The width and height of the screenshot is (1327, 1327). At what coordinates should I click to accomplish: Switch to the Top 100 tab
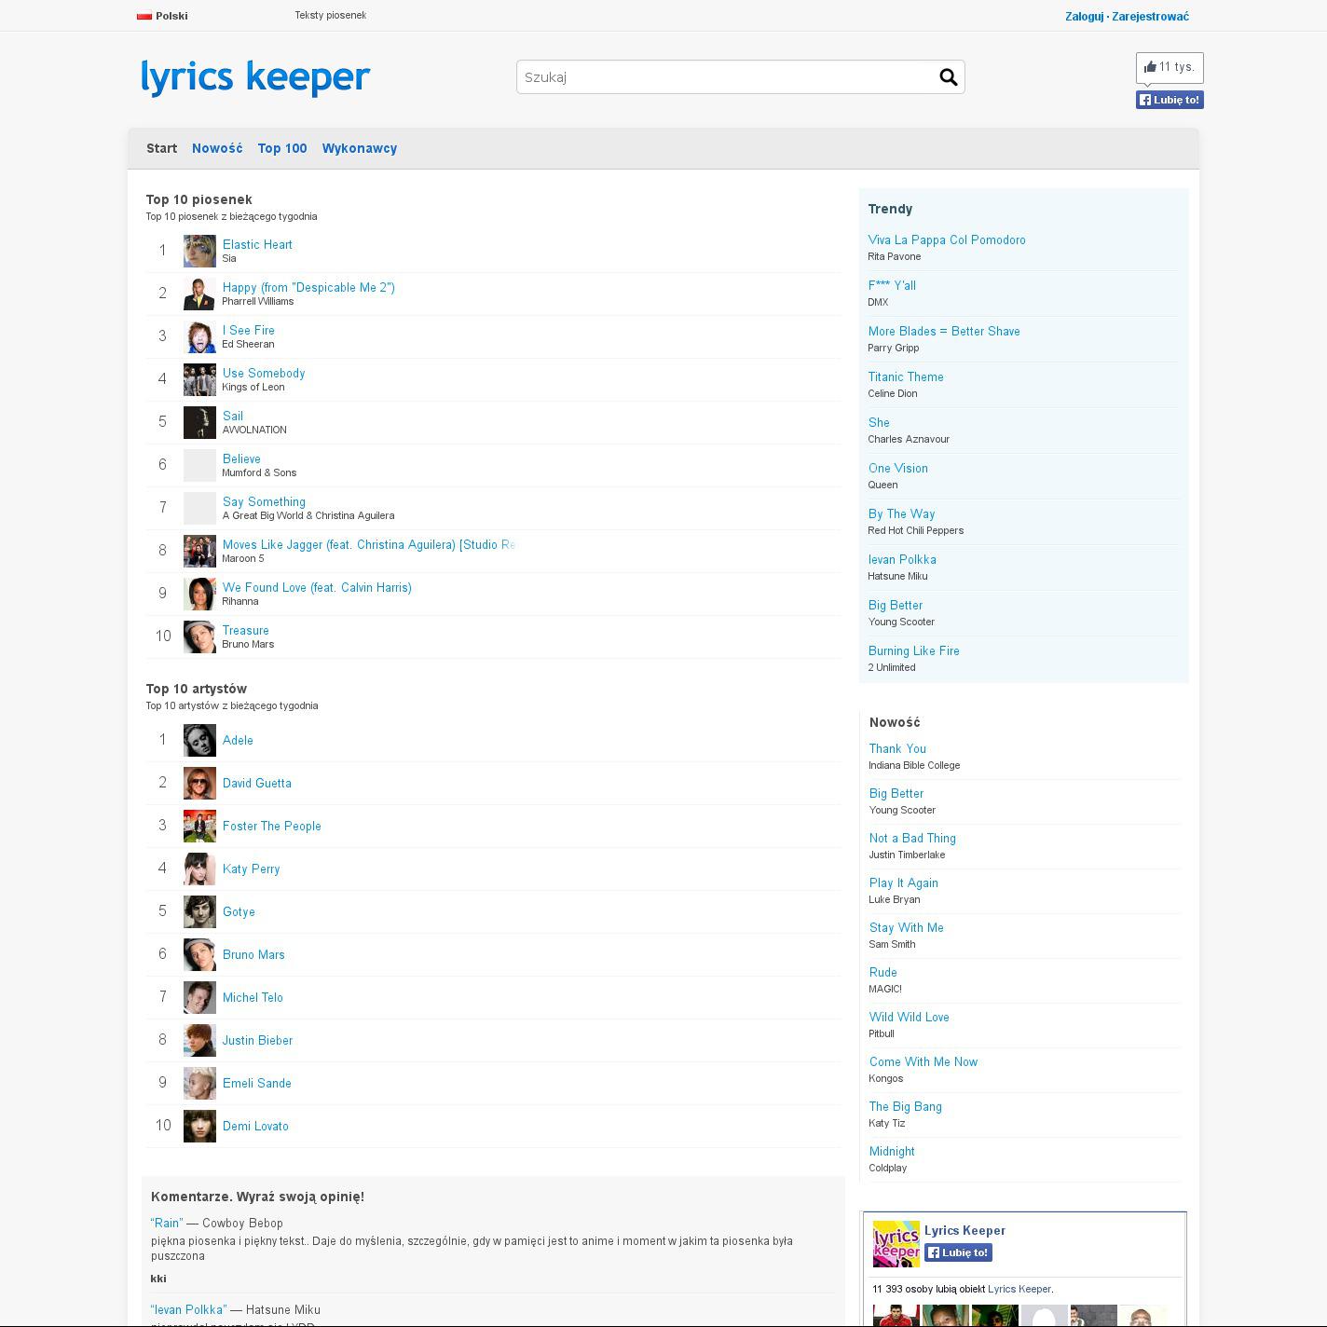[282, 148]
